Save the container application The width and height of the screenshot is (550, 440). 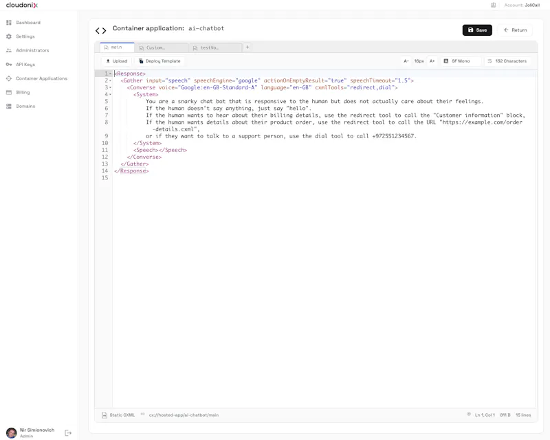coord(477,30)
